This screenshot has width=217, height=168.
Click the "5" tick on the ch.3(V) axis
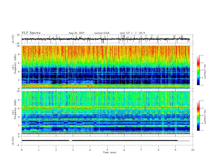[x=19, y=136]
